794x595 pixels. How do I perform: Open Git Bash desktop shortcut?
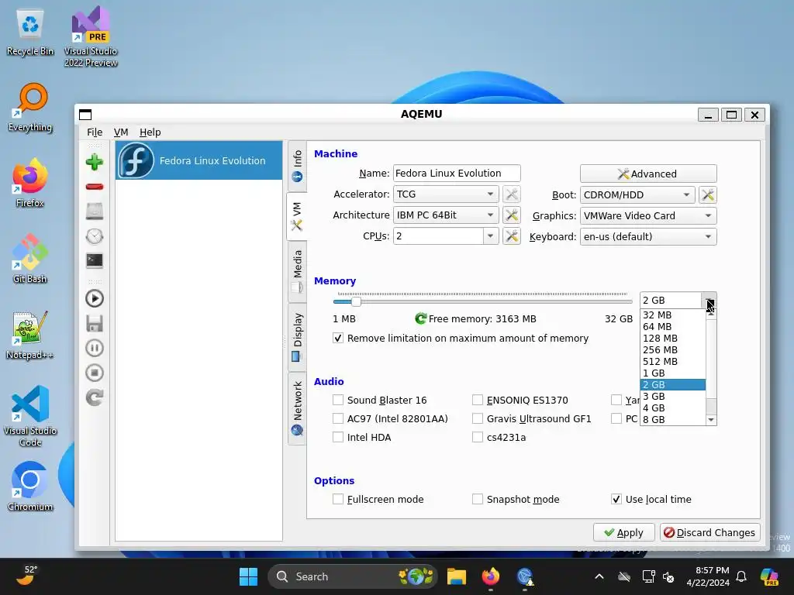[30, 259]
